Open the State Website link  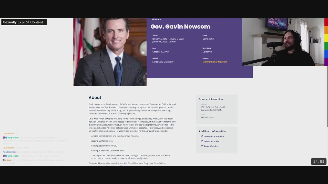click(x=211, y=146)
